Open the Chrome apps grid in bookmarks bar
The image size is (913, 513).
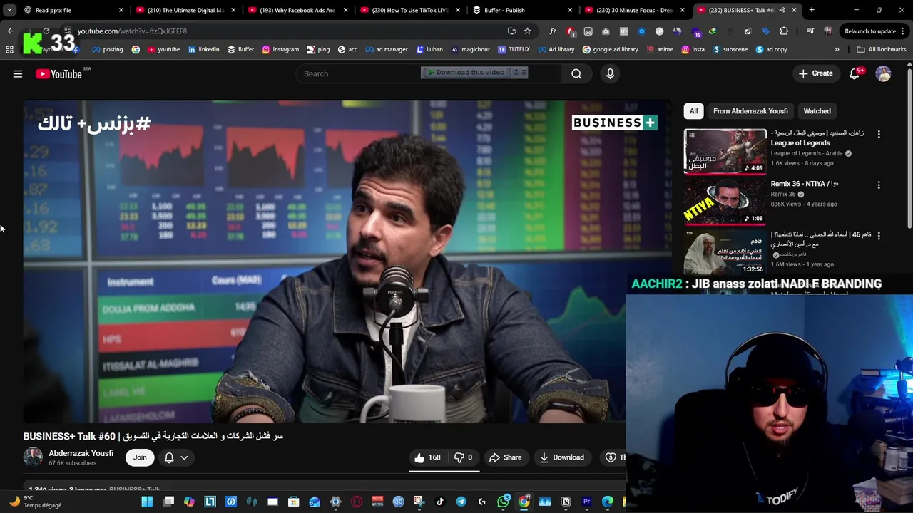[9, 49]
